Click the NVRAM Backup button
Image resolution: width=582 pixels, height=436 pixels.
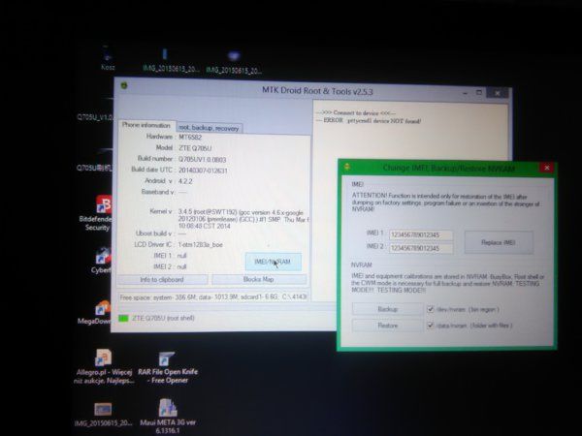387,309
